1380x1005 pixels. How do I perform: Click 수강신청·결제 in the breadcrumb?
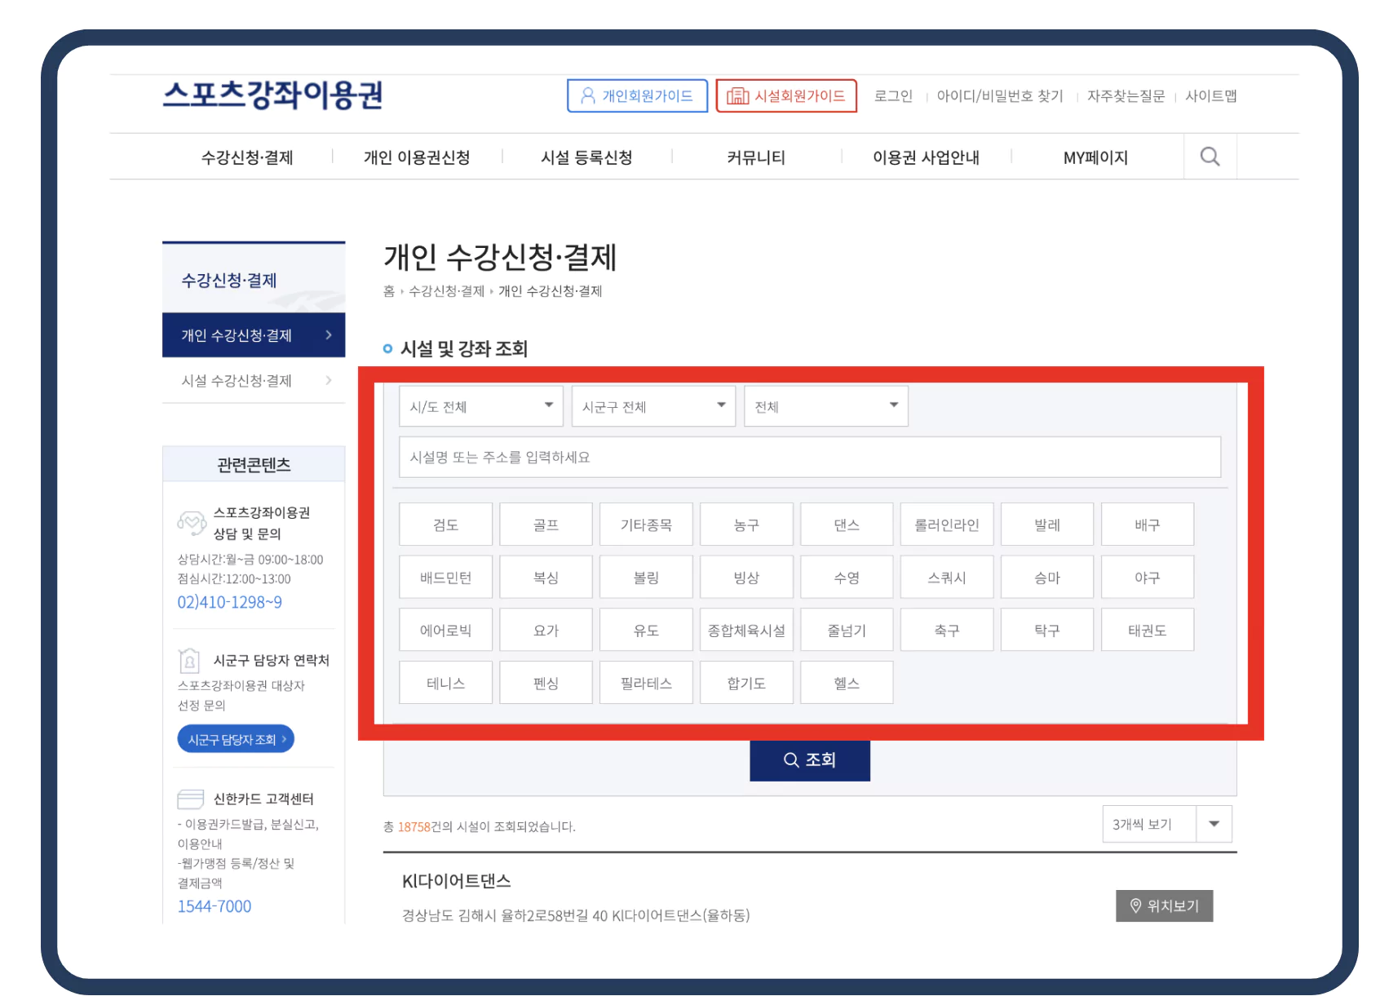click(446, 291)
